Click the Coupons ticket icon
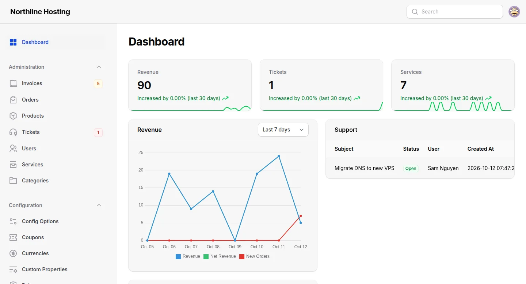The width and height of the screenshot is (526, 284). click(x=13, y=237)
